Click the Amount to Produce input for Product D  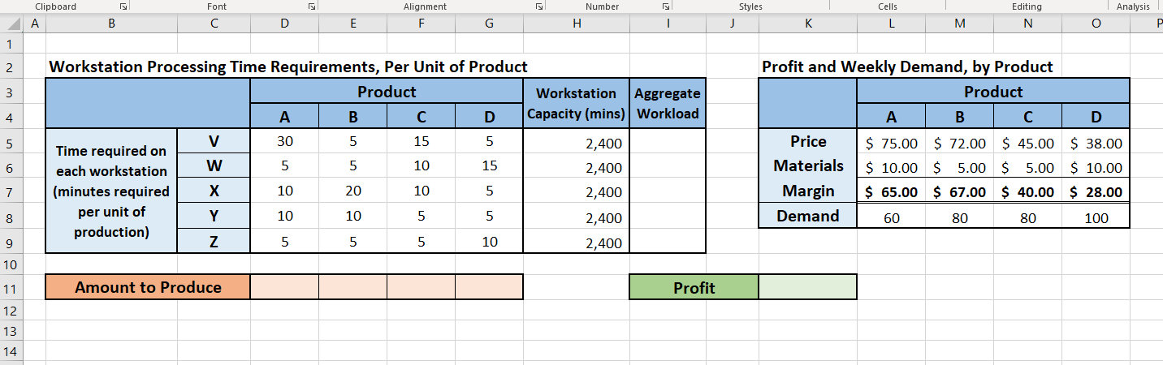click(x=489, y=287)
